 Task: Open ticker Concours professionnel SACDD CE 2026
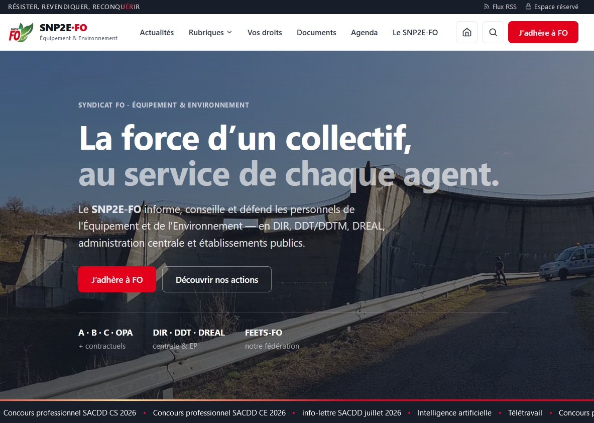(x=219, y=413)
